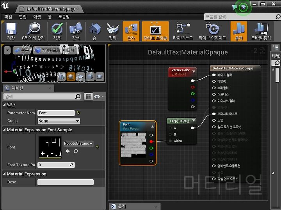The height and width of the screenshot is (210, 281).
Task: Toggle the 라이브 노드 toolbar button
Action: point(183,31)
